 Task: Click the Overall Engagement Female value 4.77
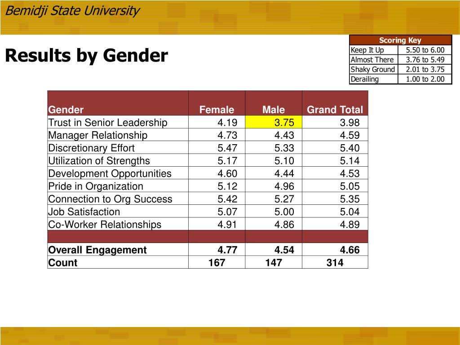(227, 250)
